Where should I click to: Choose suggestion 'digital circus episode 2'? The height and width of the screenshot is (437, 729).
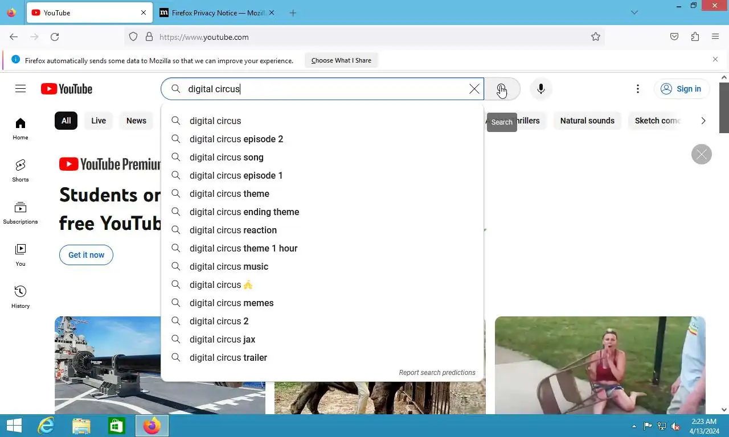tap(322, 139)
